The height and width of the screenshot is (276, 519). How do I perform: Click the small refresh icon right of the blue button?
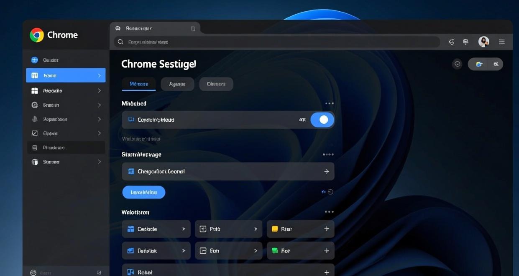coord(330,192)
